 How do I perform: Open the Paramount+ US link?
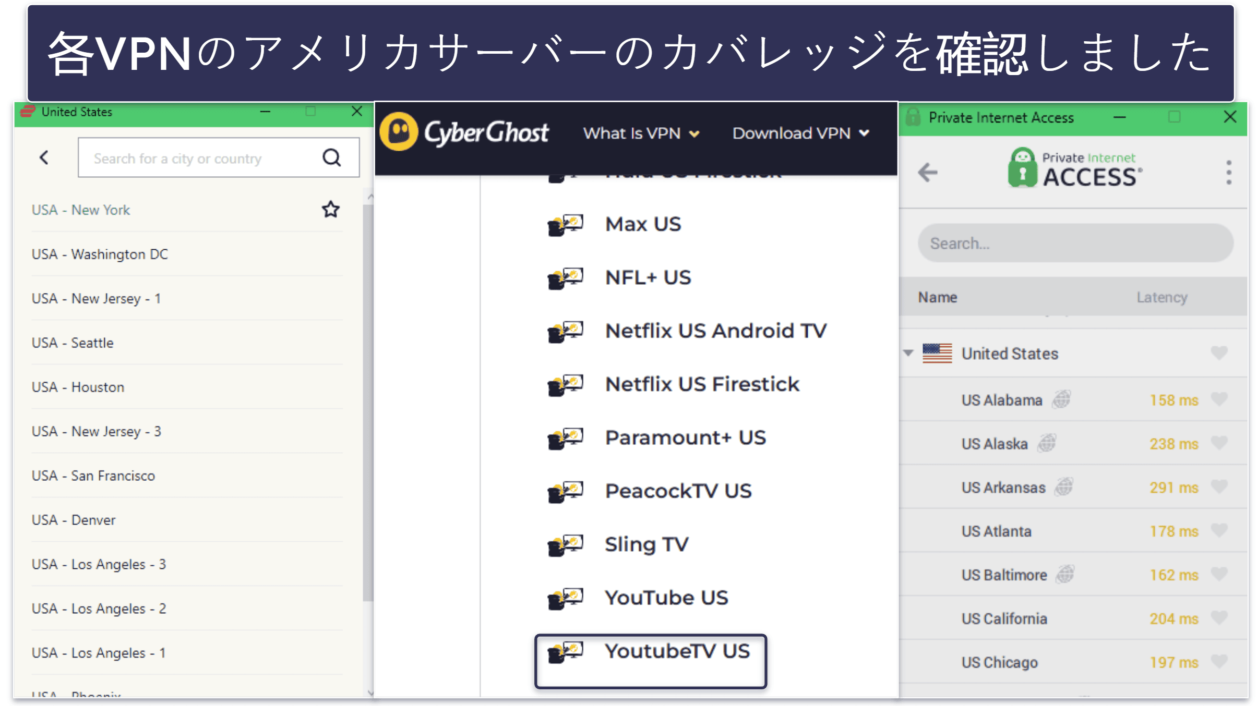pos(686,437)
